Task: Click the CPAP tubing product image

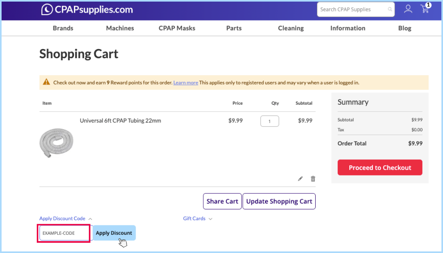Action: click(56, 143)
